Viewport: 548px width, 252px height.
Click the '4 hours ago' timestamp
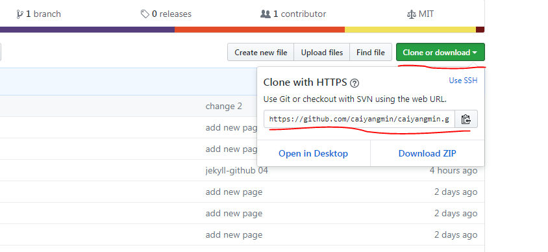[x=453, y=171]
